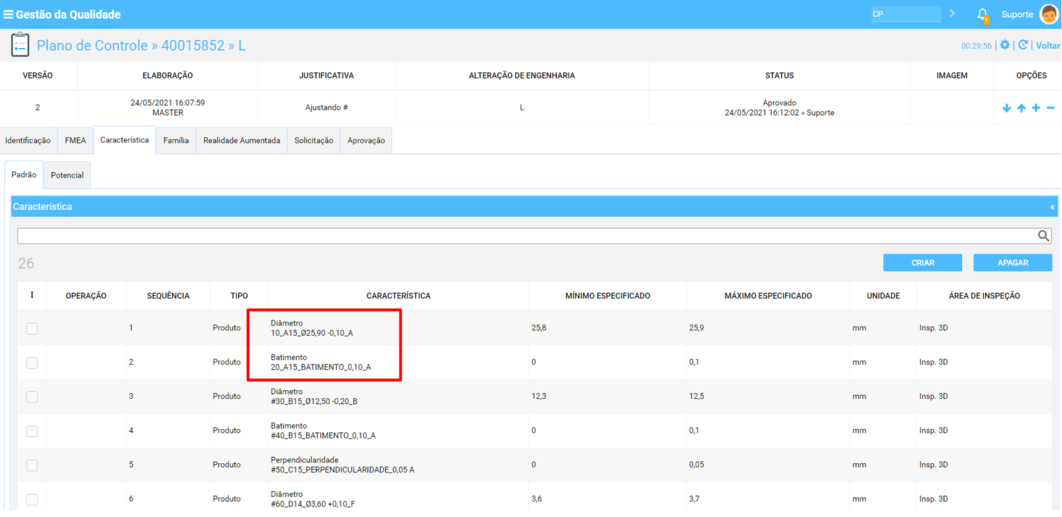Click the up arrow in Opções column
The height and width of the screenshot is (517, 1062).
[x=1021, y=108]
